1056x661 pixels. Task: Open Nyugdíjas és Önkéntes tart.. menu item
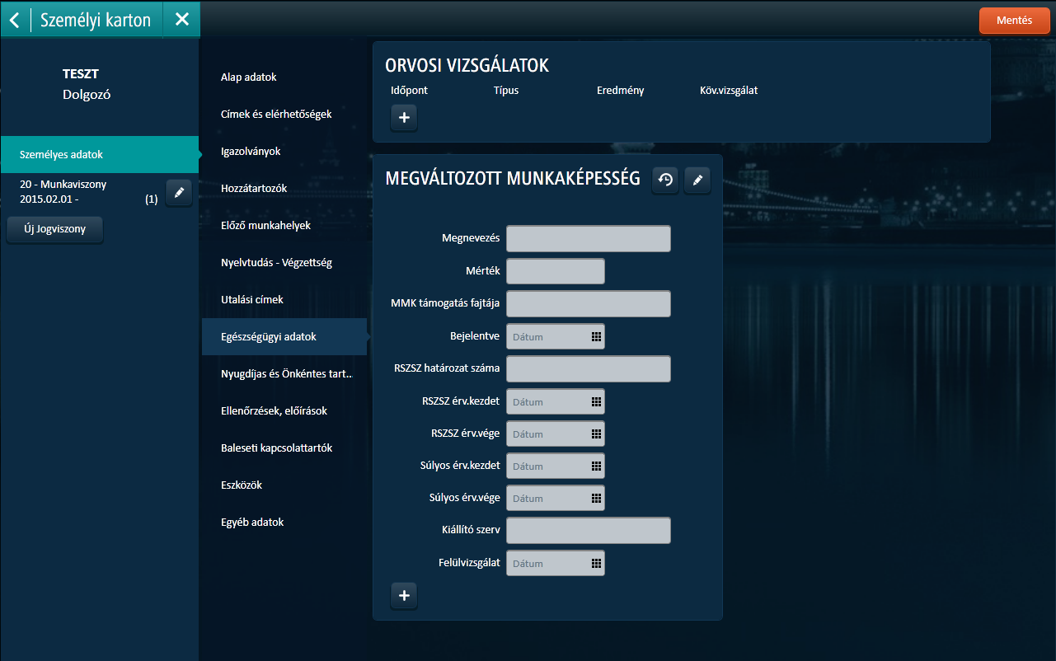point(286,373)
